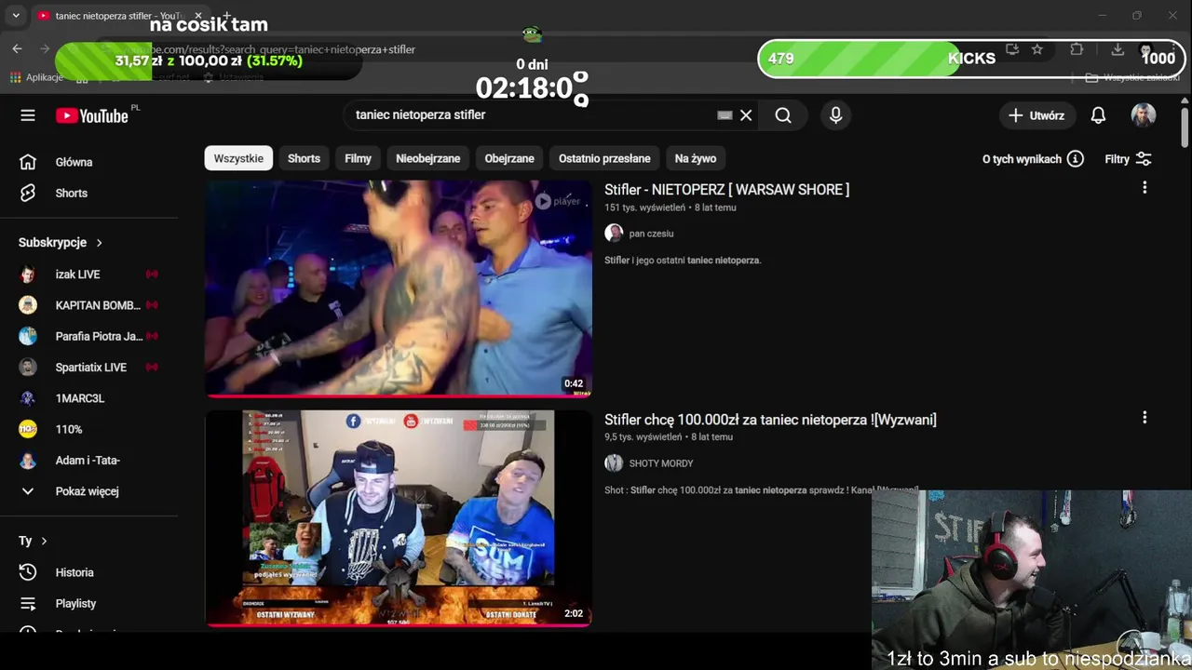
Task: Open pan czesiu channel link
Action: coord(651,234)
